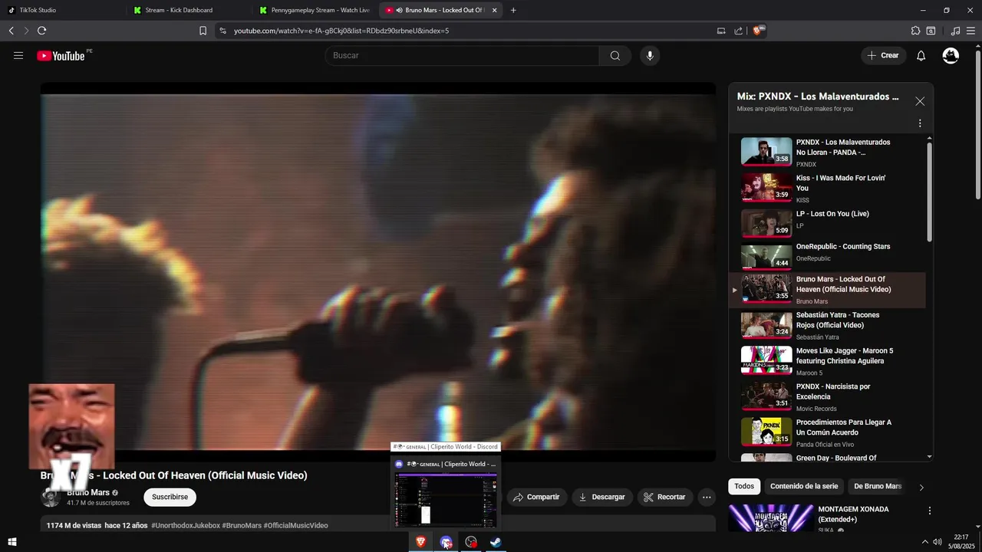The height and width of the screenshot is (552, 982).
Task: Open the YouTube hamburger guide menu
Action: (x=18, y=55)
